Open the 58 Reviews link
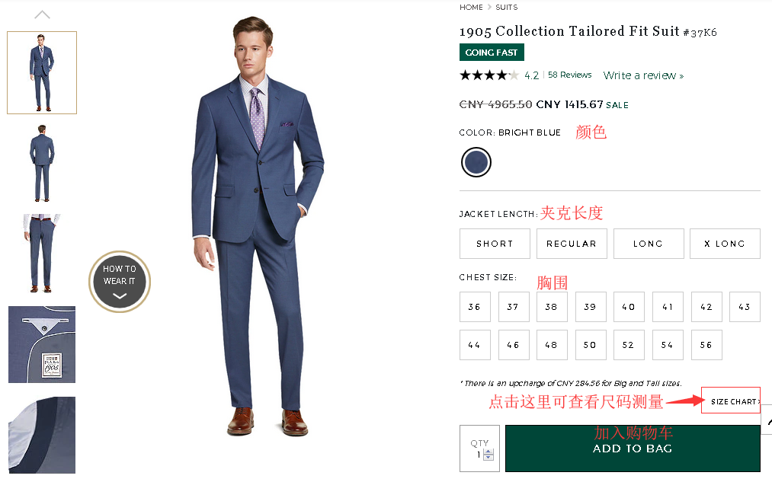The height and width of the screenshot is (482, 772). pos(570,75)
